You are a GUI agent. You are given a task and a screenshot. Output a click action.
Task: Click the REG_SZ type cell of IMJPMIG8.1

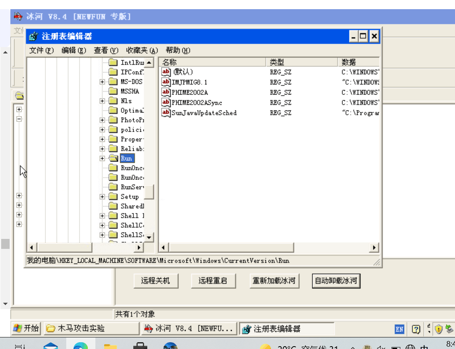(280, 82)
